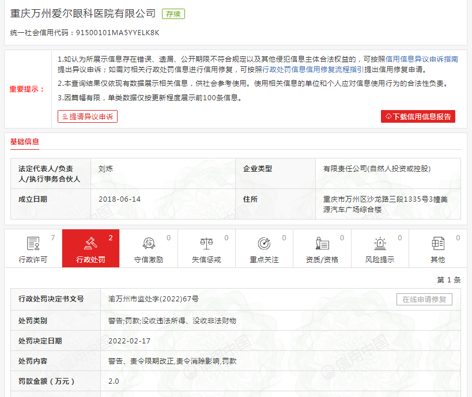Switch to 重点关注 tab label

click(265, 260)
